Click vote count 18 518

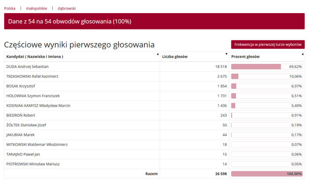coord(221,66)
